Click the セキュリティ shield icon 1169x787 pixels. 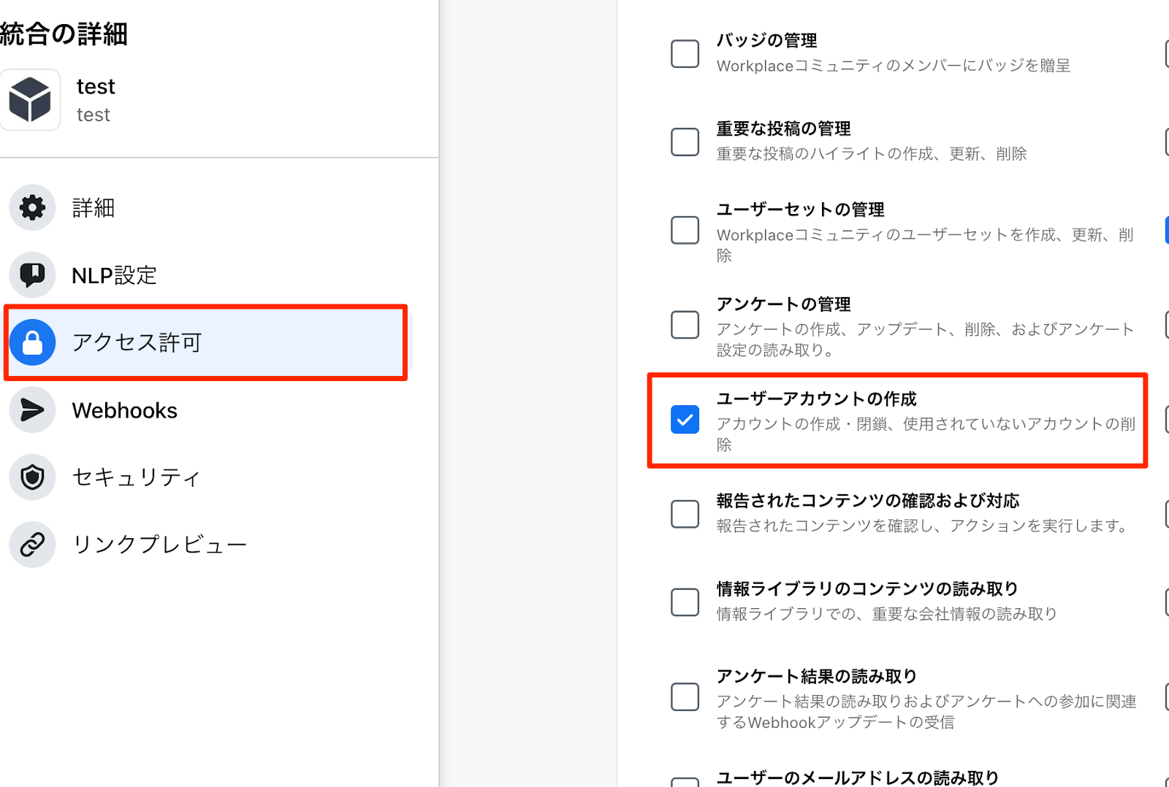tap(32, 477)
